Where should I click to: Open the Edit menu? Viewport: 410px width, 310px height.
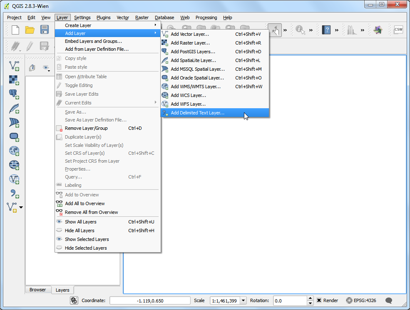31,17
